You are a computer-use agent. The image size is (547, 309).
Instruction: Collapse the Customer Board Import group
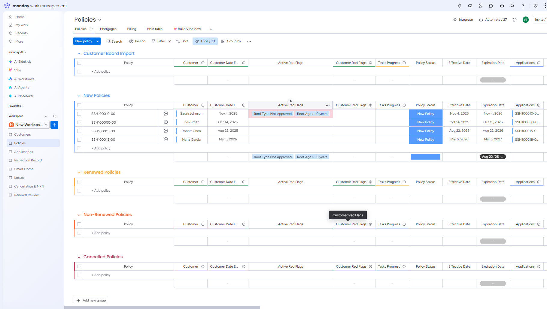click(79, 54)
